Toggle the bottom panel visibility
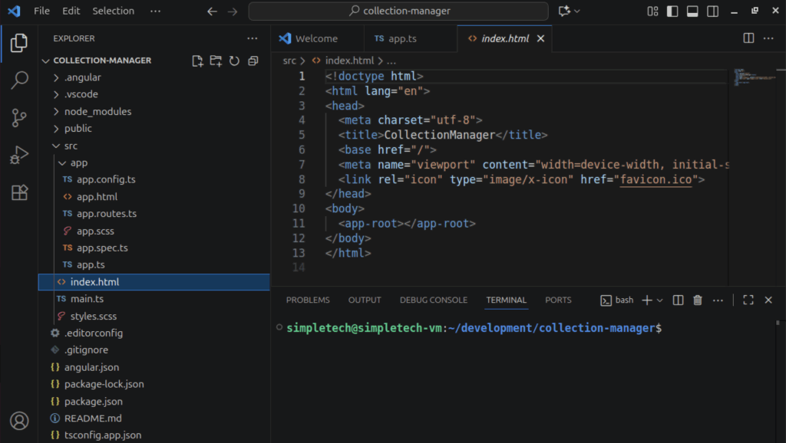Viewport: 786px width, 443px height. (692, 11)
